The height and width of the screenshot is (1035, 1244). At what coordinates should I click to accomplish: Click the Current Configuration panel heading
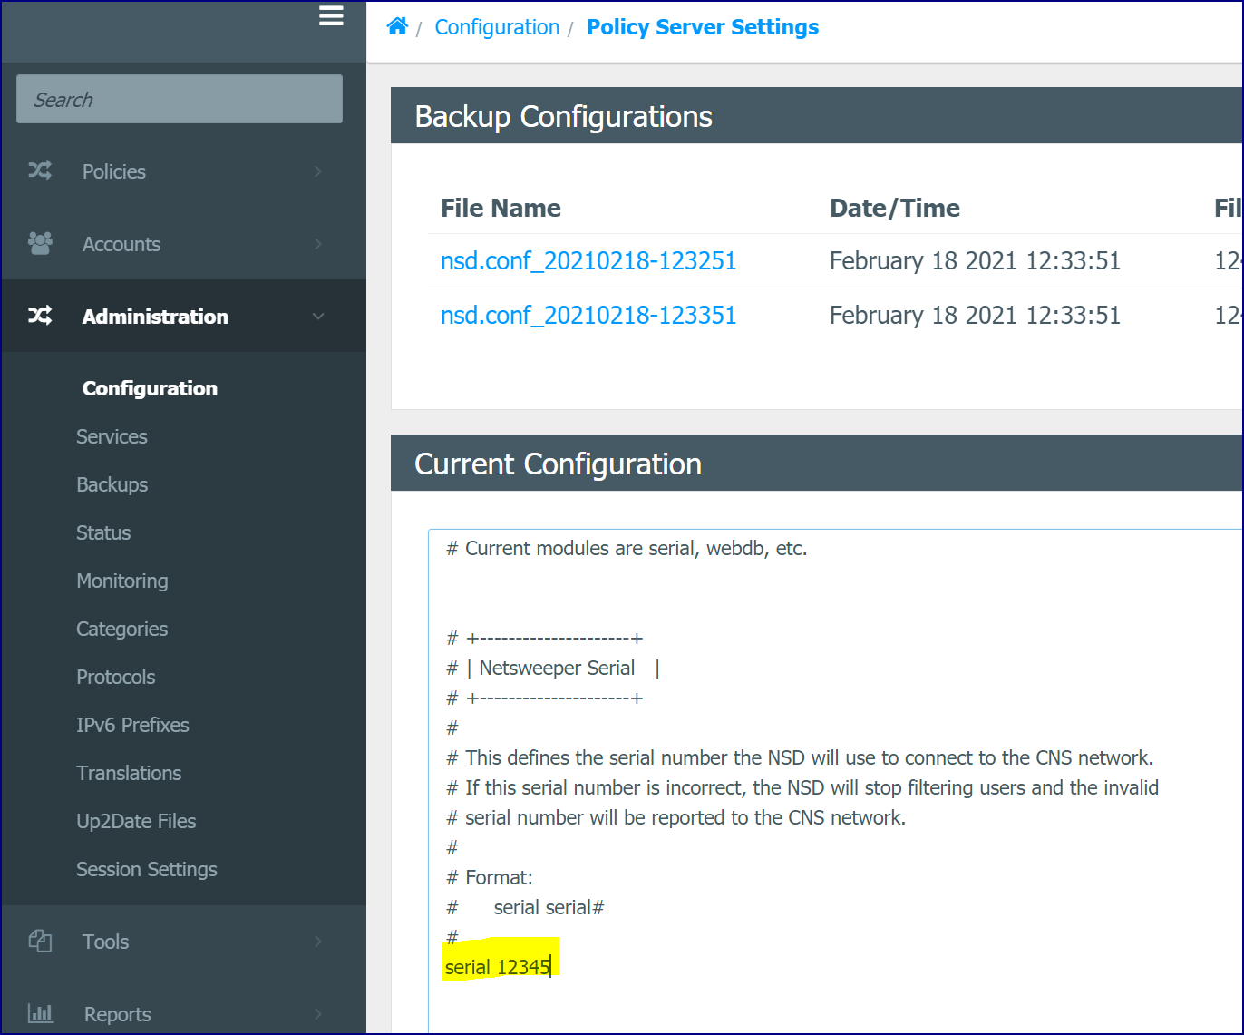558,464
